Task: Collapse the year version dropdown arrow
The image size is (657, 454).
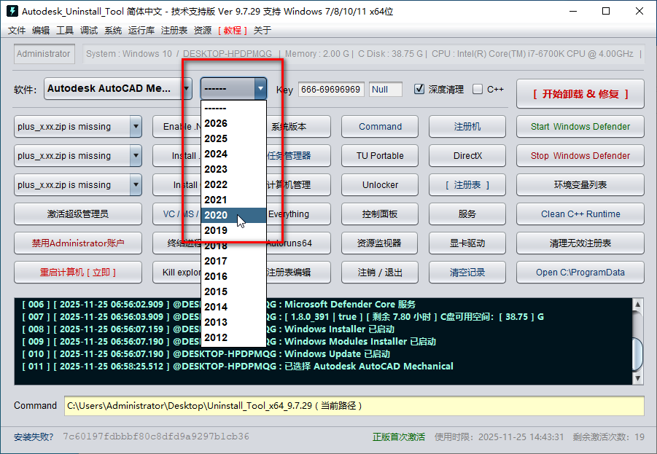Action: (x=260, y=88)
